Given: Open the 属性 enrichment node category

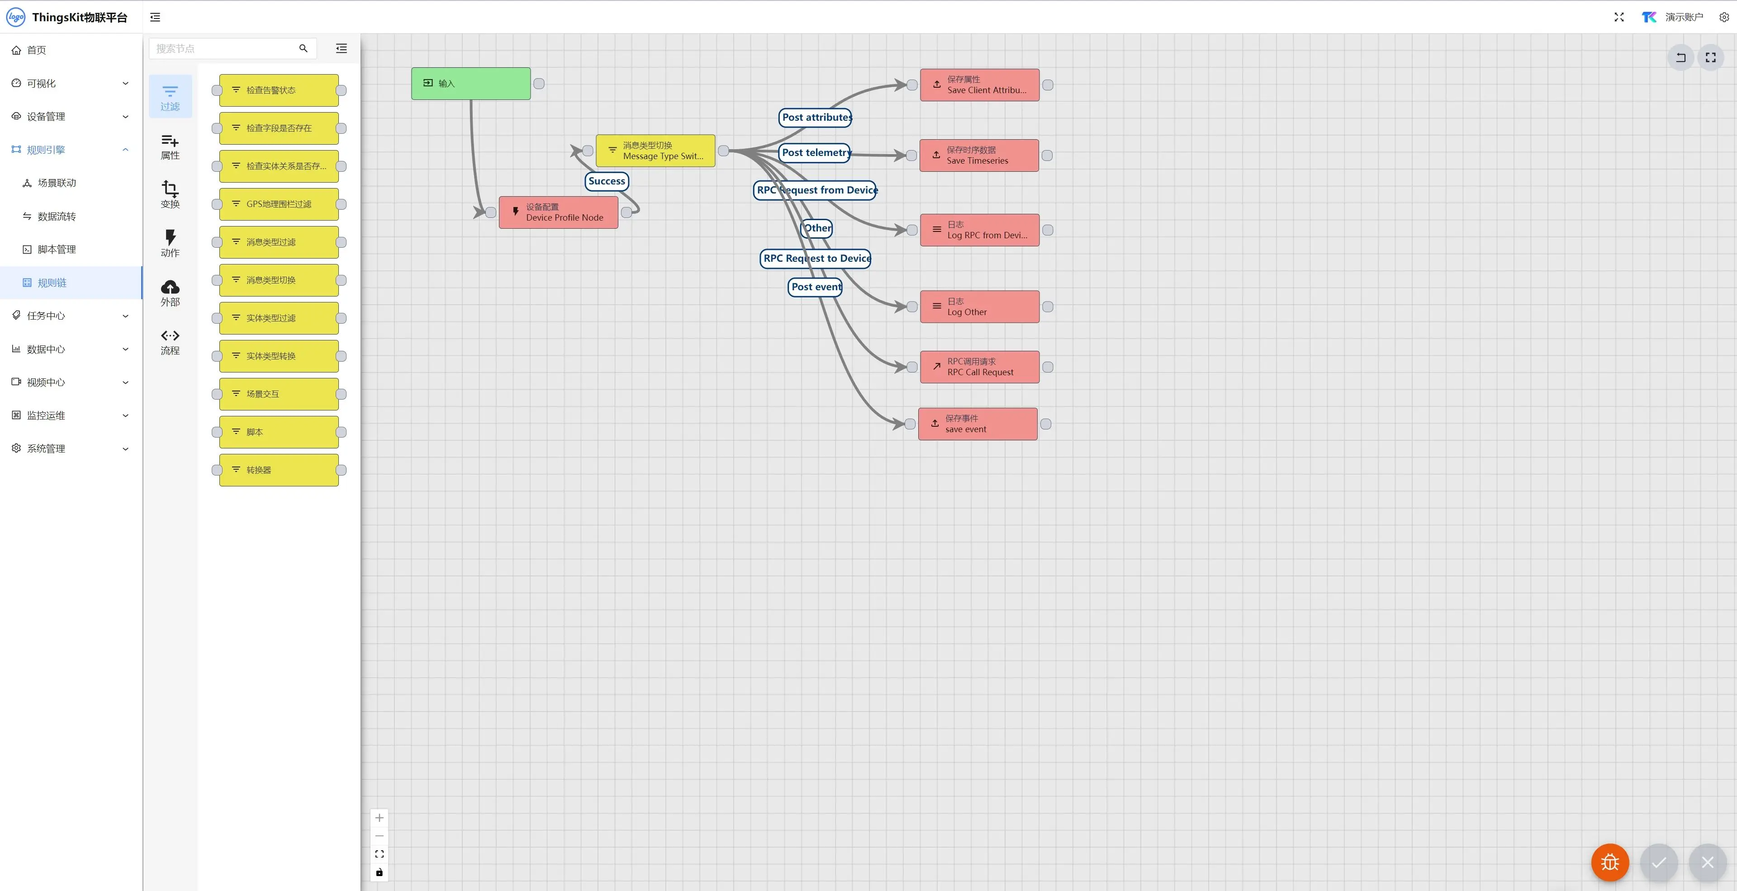Looking at the screenshot, I should click(x=170, y=146).
